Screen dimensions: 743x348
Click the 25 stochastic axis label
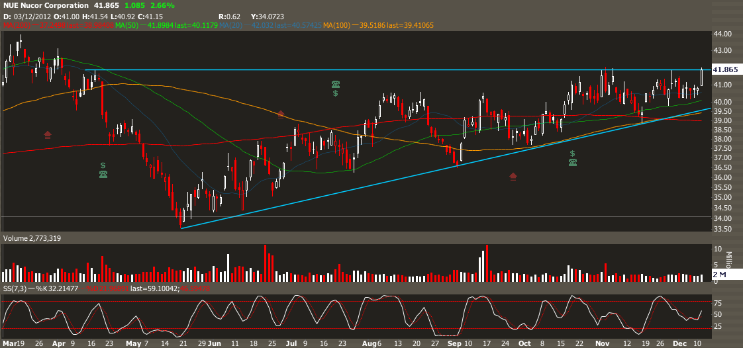(717, 327)
